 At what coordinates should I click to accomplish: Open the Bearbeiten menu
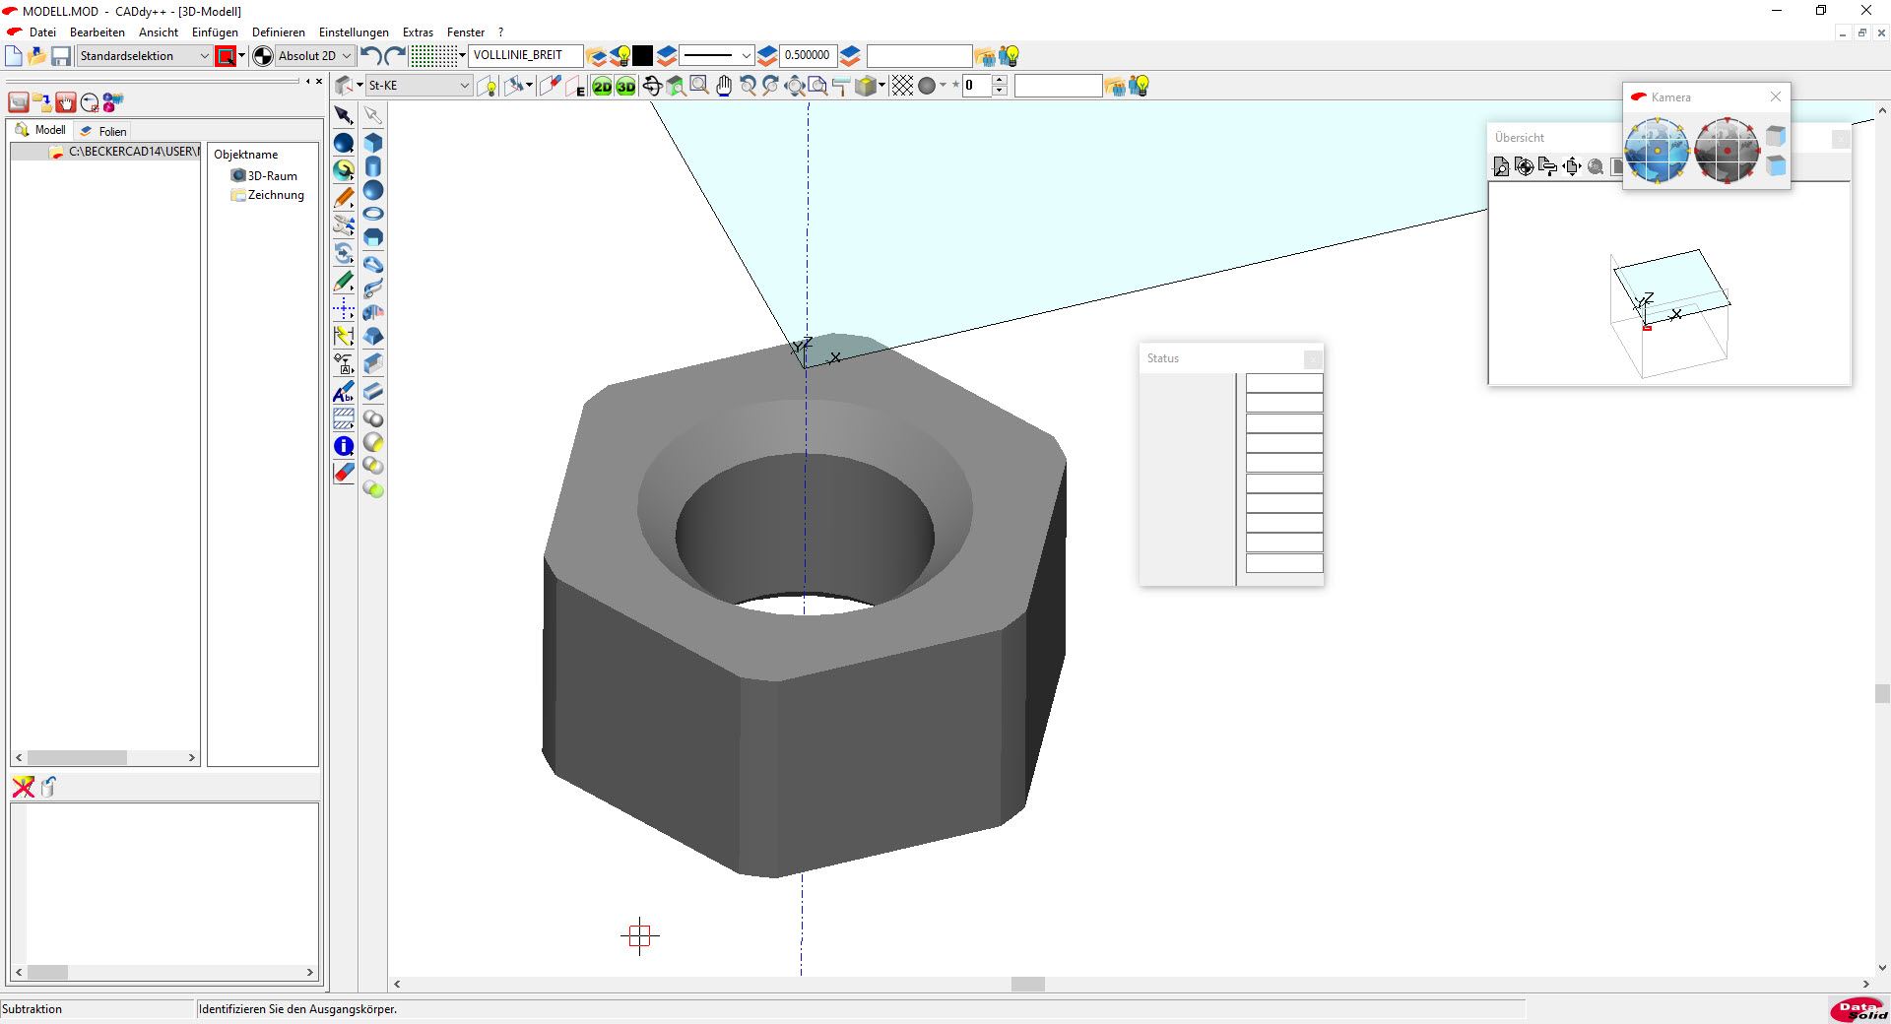(x=97, y=32)
